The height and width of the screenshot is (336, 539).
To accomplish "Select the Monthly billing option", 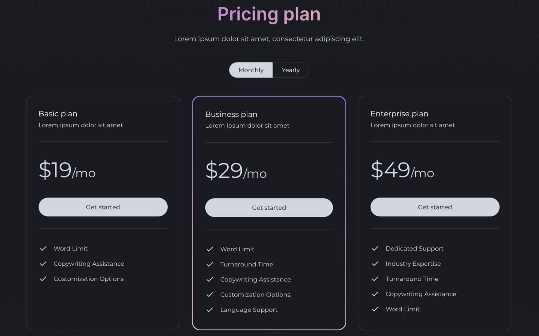I will coord(250,70).
